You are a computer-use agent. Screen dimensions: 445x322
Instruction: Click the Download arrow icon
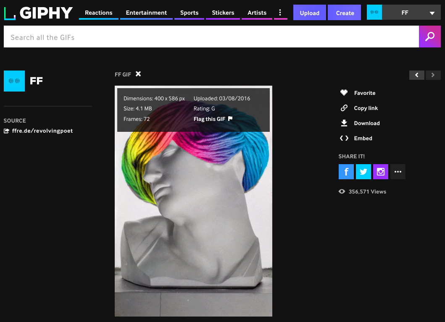344,123
